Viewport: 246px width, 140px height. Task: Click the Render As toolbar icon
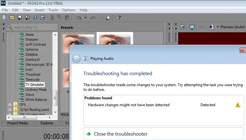35,18
